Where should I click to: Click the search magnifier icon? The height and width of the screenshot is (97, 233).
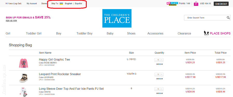point(228,18)
